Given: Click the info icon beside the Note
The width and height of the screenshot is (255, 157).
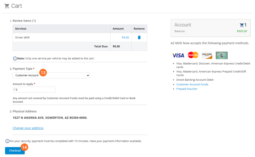Looking at the screenshot, I should click(x=15, y=58).
